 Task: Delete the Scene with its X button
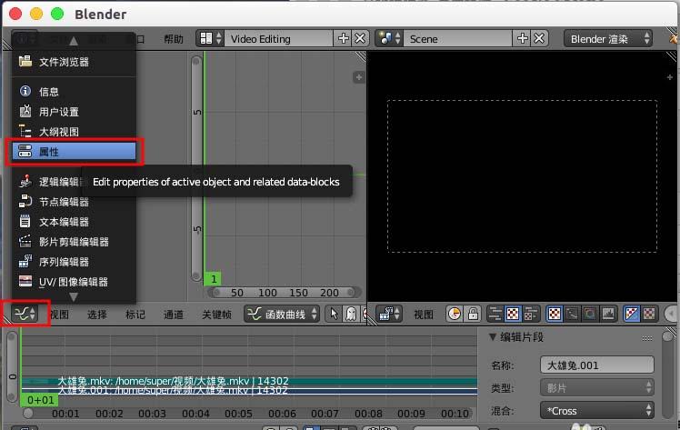[539, 39]
